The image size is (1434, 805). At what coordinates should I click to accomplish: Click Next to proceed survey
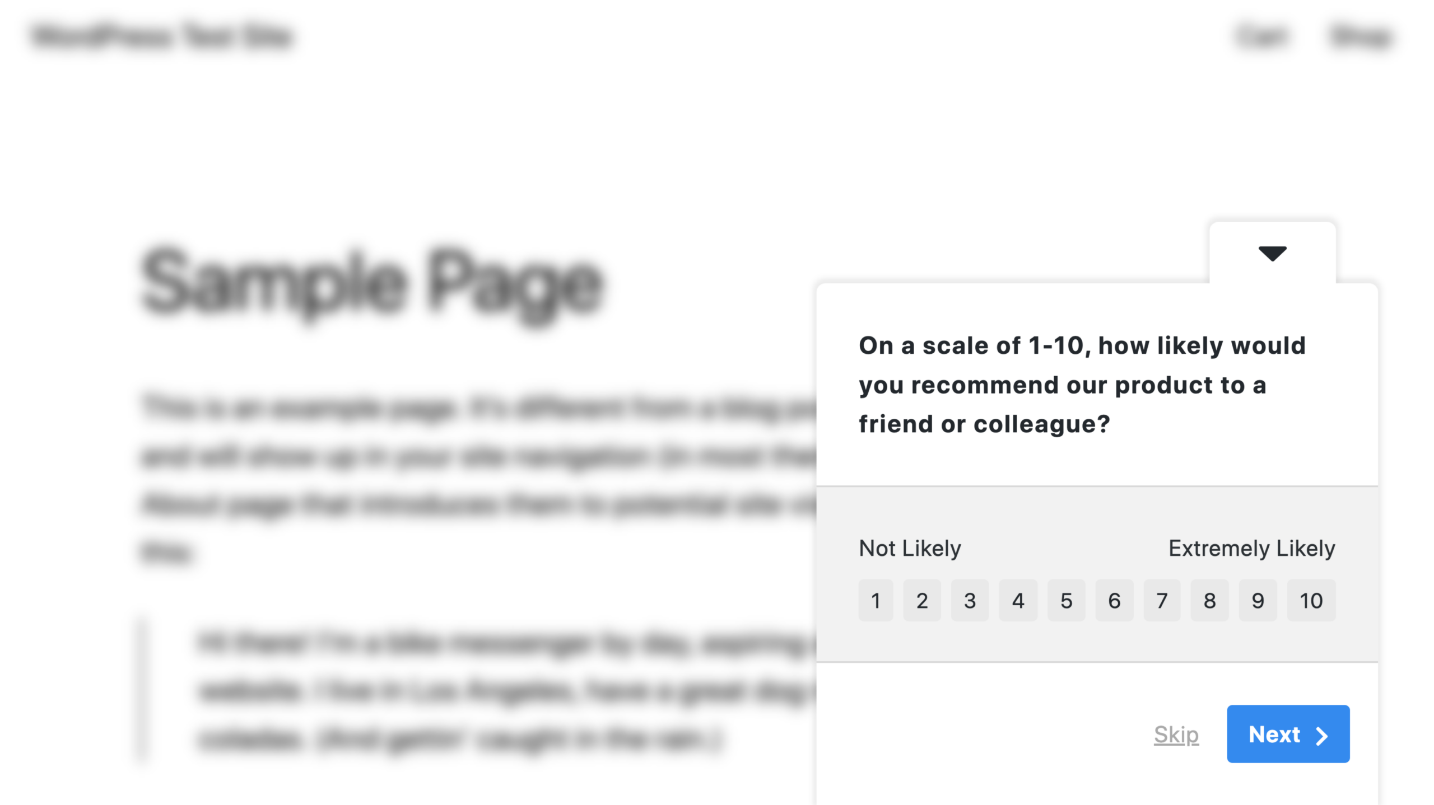[x=1288, y=733]
